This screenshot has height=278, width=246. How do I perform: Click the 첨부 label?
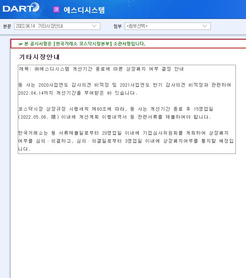118,27
